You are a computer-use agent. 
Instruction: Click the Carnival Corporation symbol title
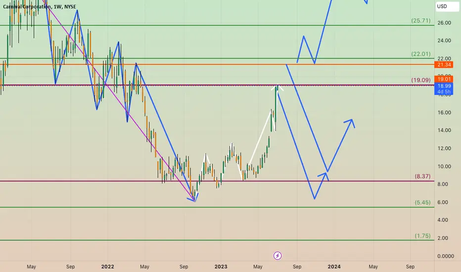40,6
